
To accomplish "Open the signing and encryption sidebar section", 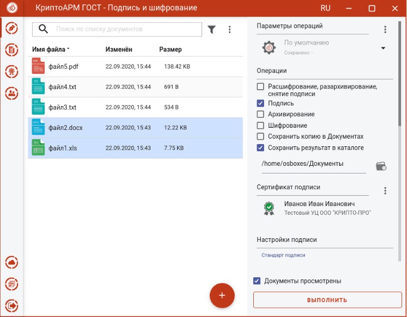I will tap(11, 28).
